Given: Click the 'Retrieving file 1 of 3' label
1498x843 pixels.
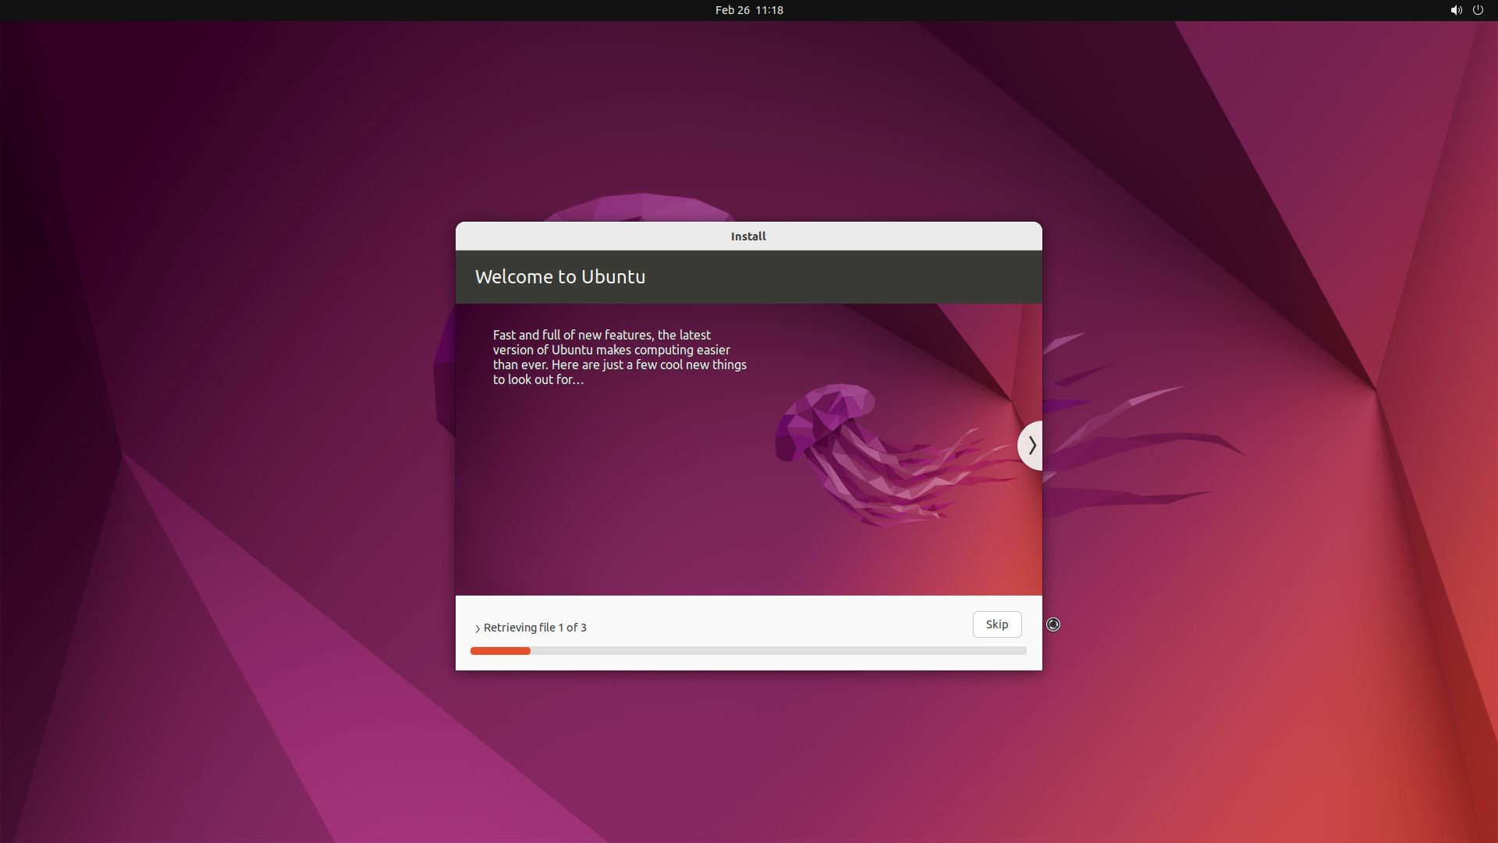Looking at the screenshot, I should (535, 628).
